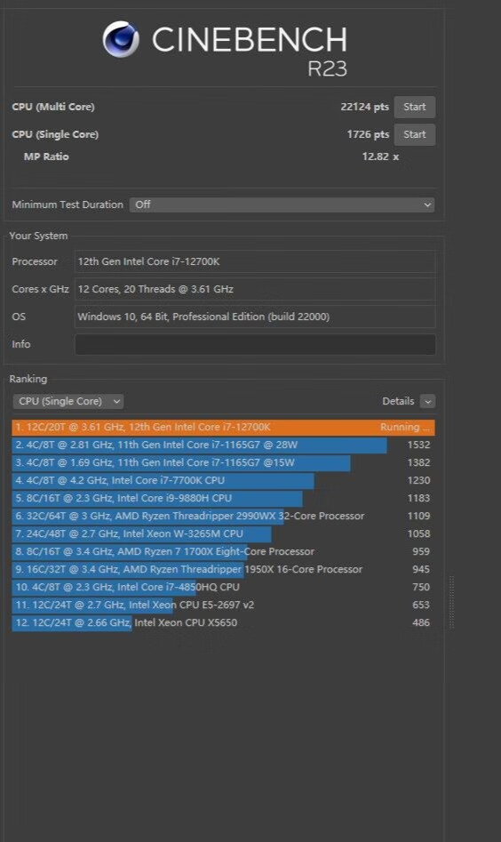Click the score 1532 in ranking

(x=418, y=445)
